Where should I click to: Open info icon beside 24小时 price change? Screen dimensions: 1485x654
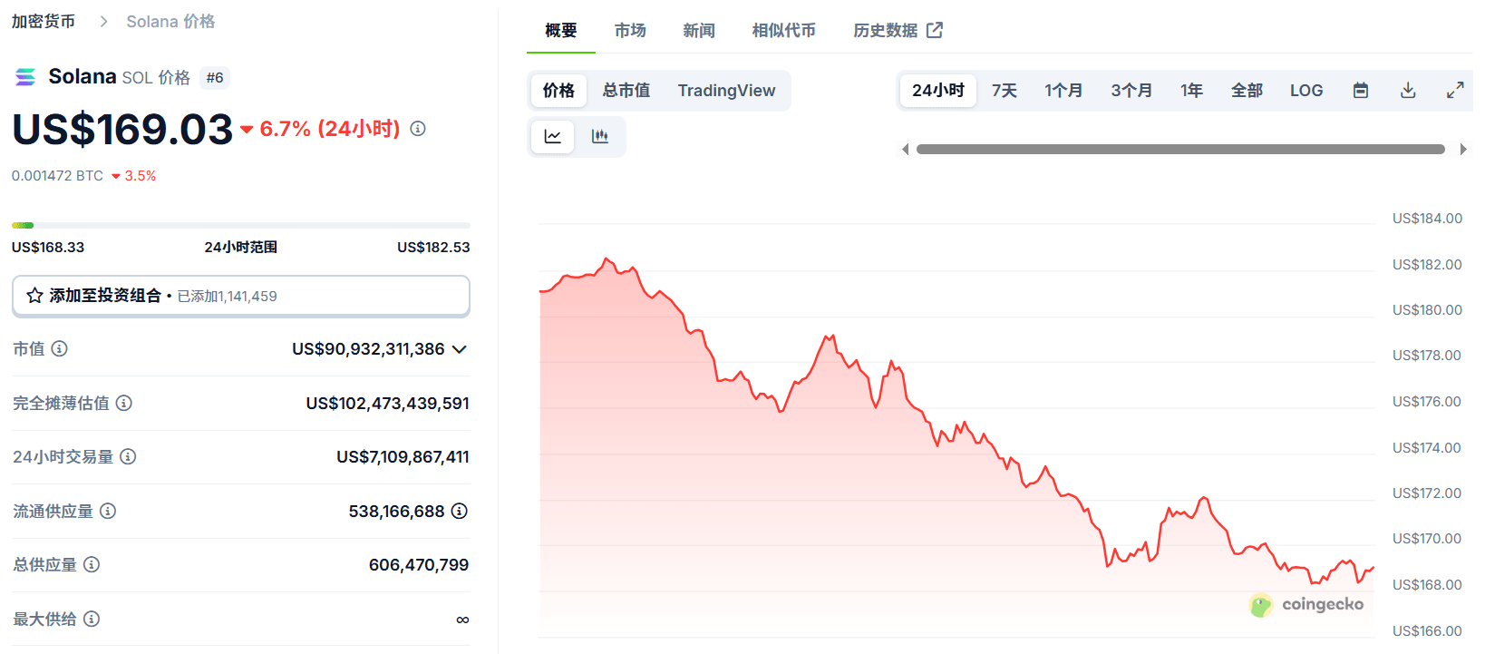418,129
